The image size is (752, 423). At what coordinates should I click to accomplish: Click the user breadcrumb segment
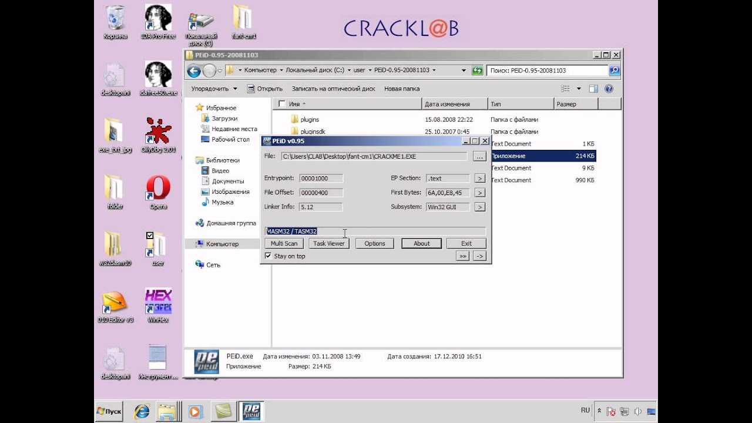coord(359,70)
